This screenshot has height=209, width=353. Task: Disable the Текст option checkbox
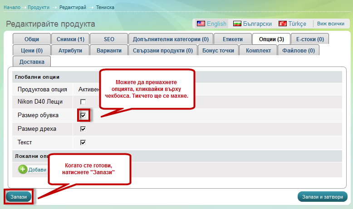point(83,142)
